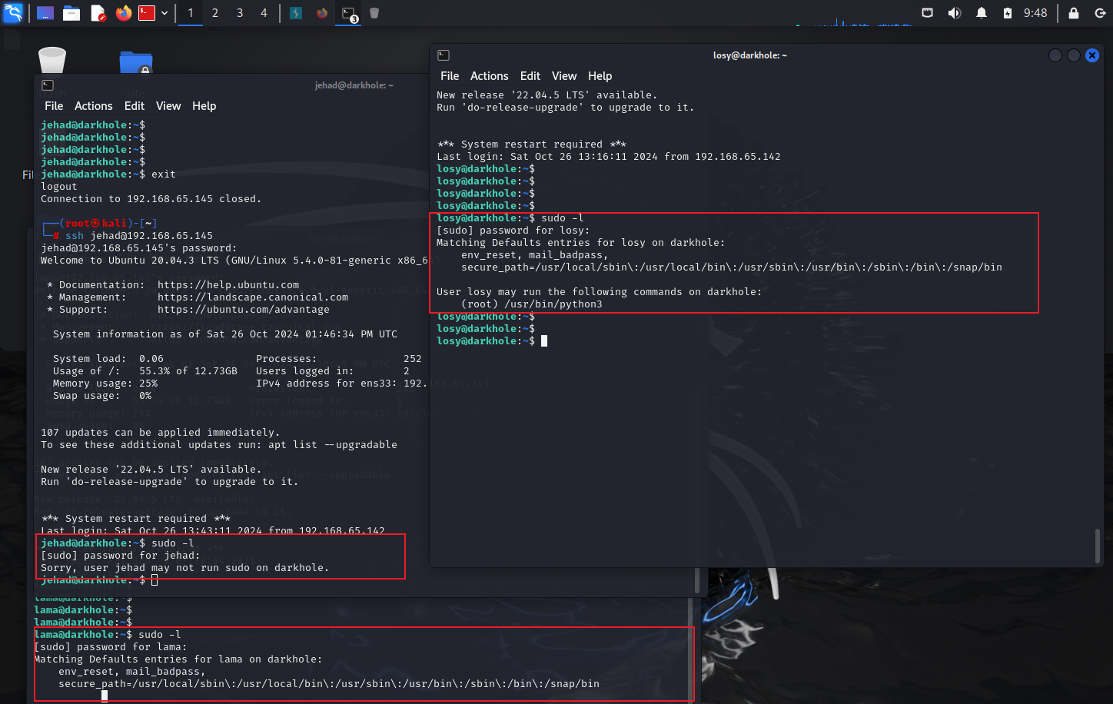Click '107 updates can be applied immediately.' line

coord(161,433)
